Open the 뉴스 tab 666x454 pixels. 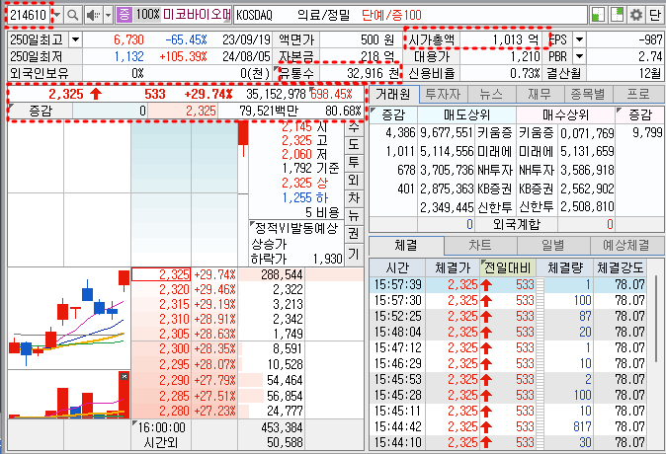491,94
